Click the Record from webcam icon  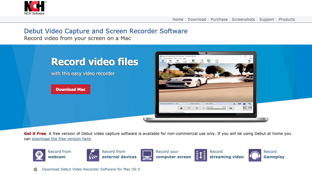(39, 155)
